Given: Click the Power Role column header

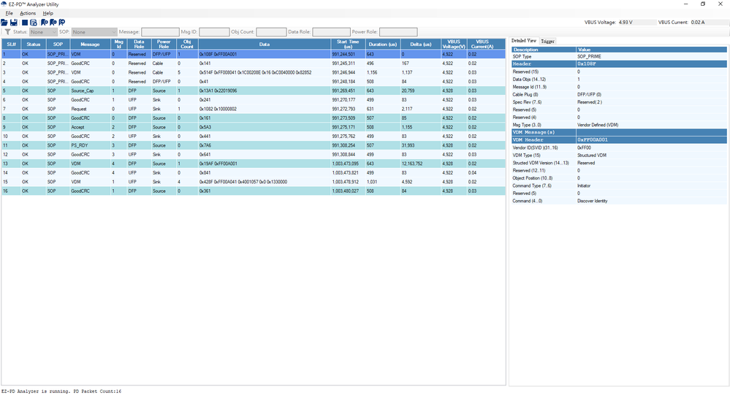Looking at the screenshot, I should [x=164, y=45].
